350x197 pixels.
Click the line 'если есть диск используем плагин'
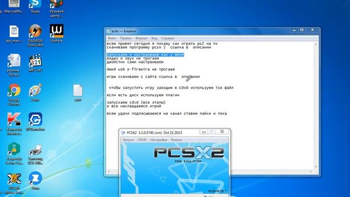pyautogui.click(x=143, y=95)
